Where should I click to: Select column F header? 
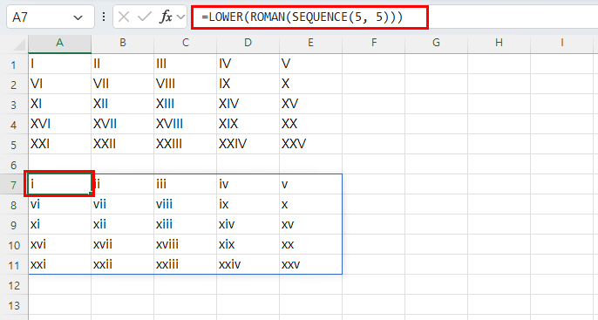click(x=374, y=43)
